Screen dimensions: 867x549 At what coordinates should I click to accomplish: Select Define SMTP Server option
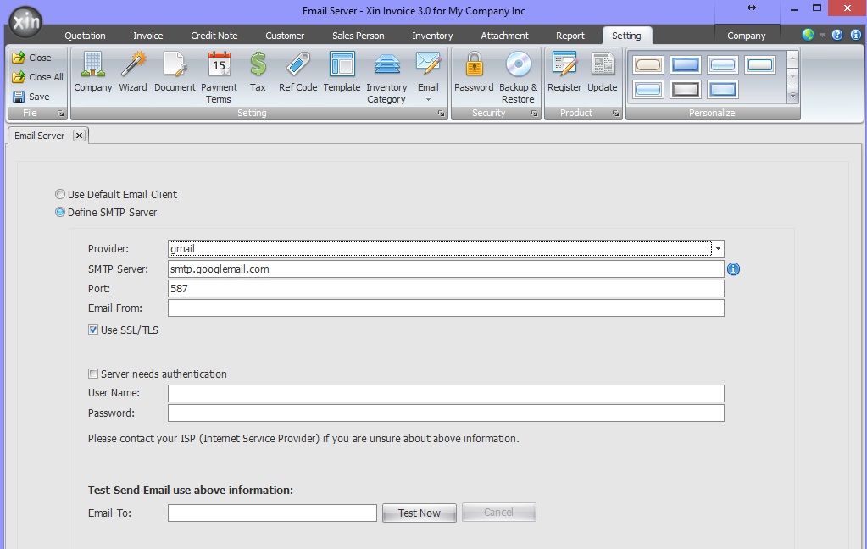pos(106,213)
